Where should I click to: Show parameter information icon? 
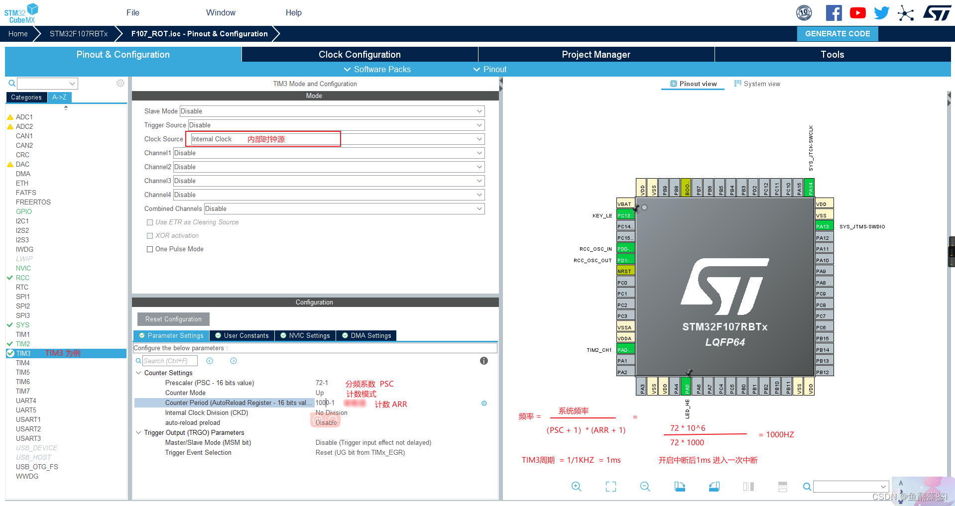pyautogui.click(x=484, y=361)
